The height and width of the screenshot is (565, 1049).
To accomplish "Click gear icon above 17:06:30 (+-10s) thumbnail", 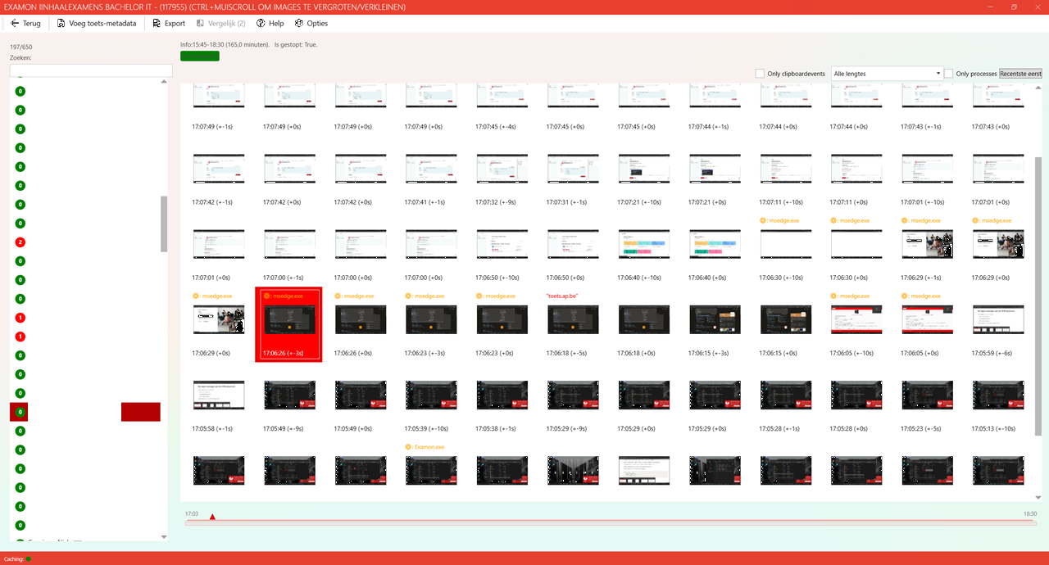I will (x=763, y=221).
